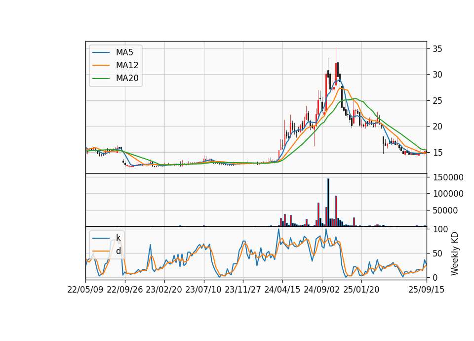Click the blue MA5 legend line sample
This screenshot has height=341, width=474.
tap(101, 52)
